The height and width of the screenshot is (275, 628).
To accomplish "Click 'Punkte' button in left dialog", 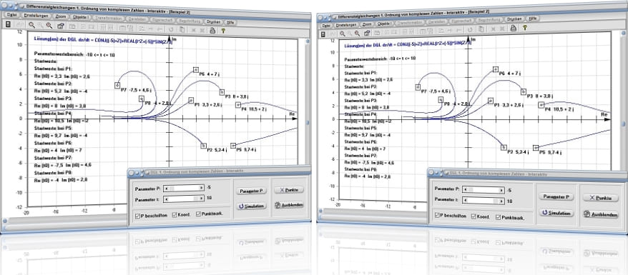I will 289,190.
